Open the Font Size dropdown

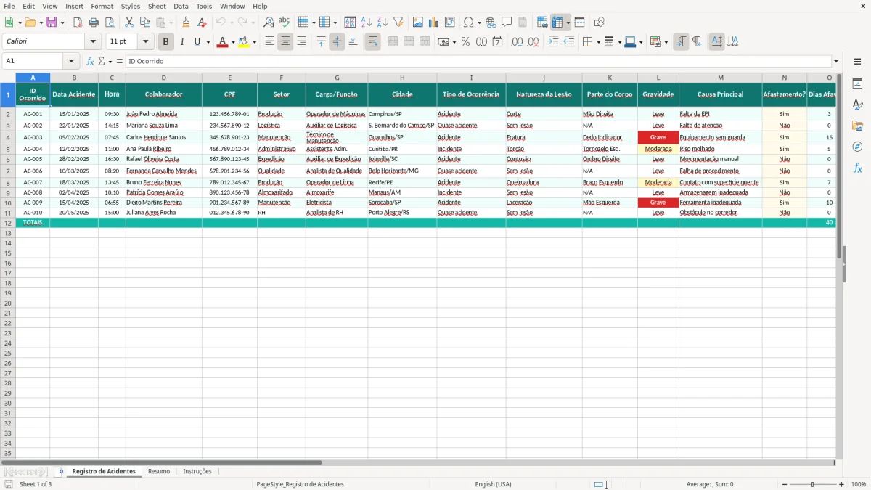coord(145,42)
